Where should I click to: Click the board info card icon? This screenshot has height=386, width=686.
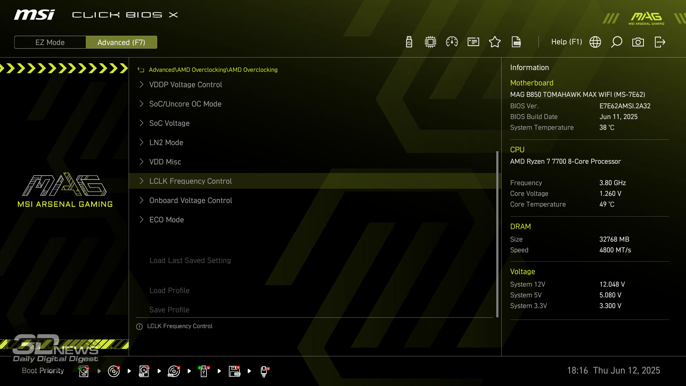(x=473, y=42)
